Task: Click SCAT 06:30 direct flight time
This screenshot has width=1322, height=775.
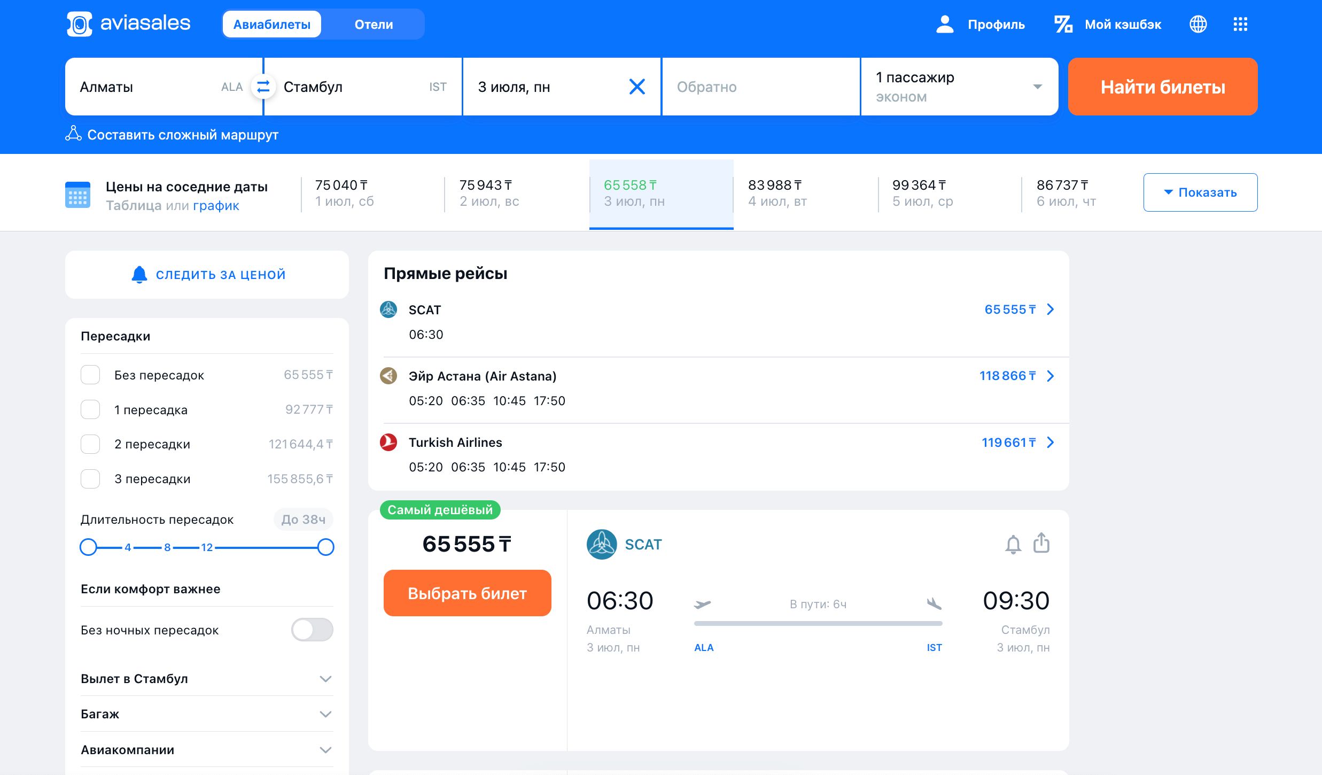Action: tap(426, 335)
